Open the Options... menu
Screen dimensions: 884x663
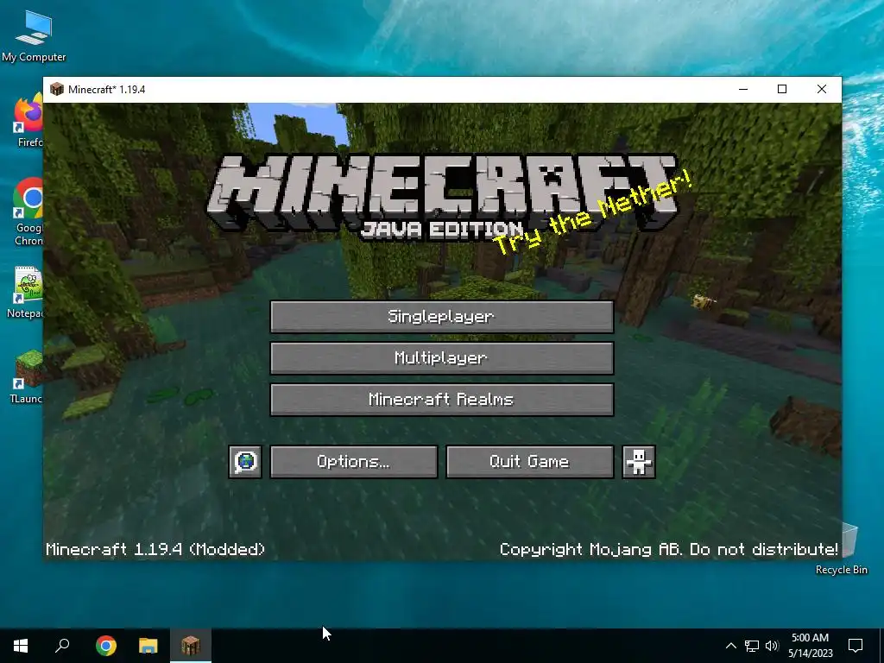click(x=353, y=462)
